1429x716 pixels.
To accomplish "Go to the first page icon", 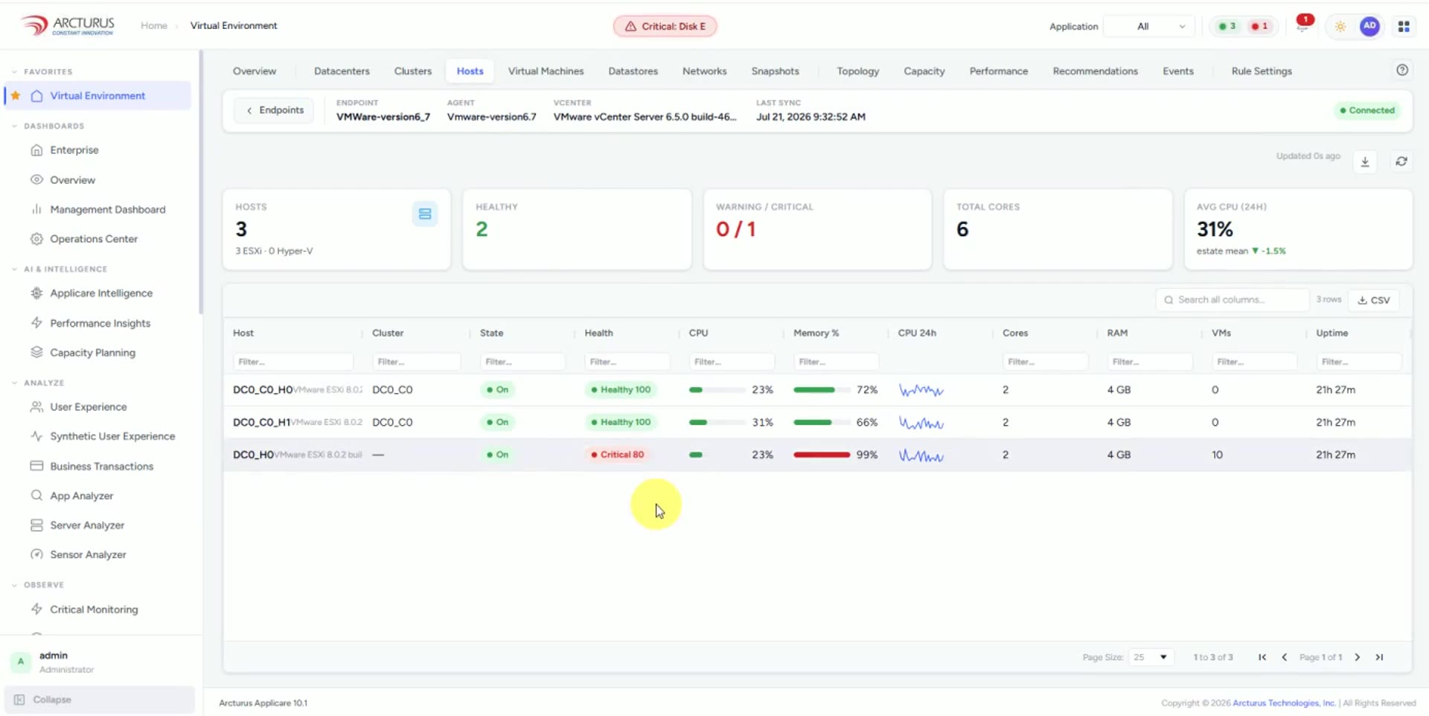I will (1262, 657).
